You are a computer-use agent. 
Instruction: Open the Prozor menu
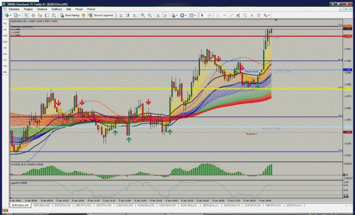click(79, 9)
